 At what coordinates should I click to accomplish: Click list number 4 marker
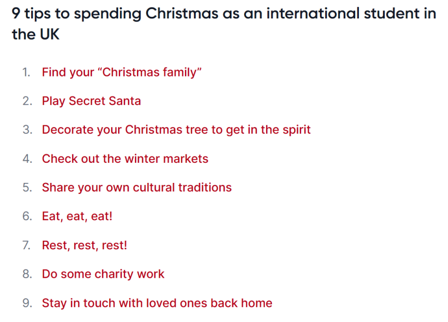click(x=27, y=159)
